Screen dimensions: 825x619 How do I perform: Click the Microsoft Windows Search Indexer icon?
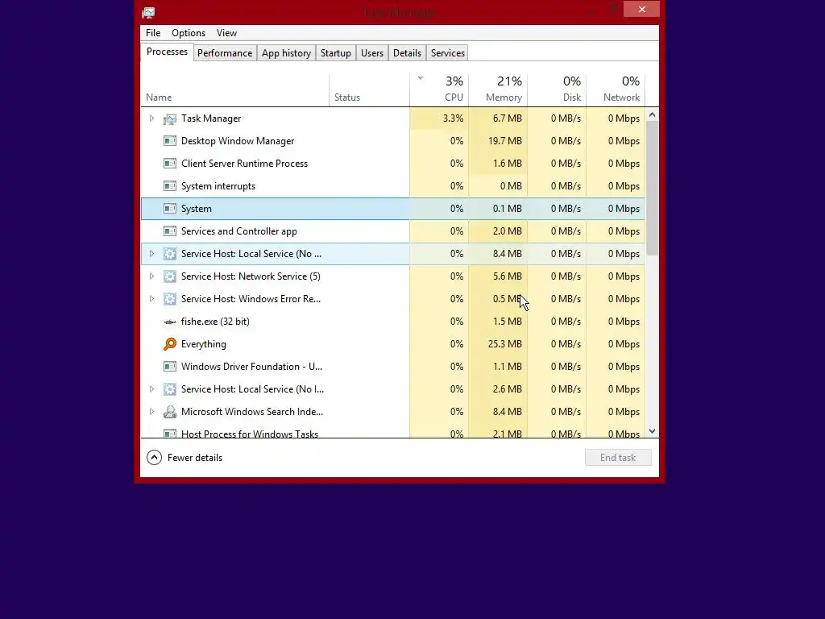coord(169,412)
